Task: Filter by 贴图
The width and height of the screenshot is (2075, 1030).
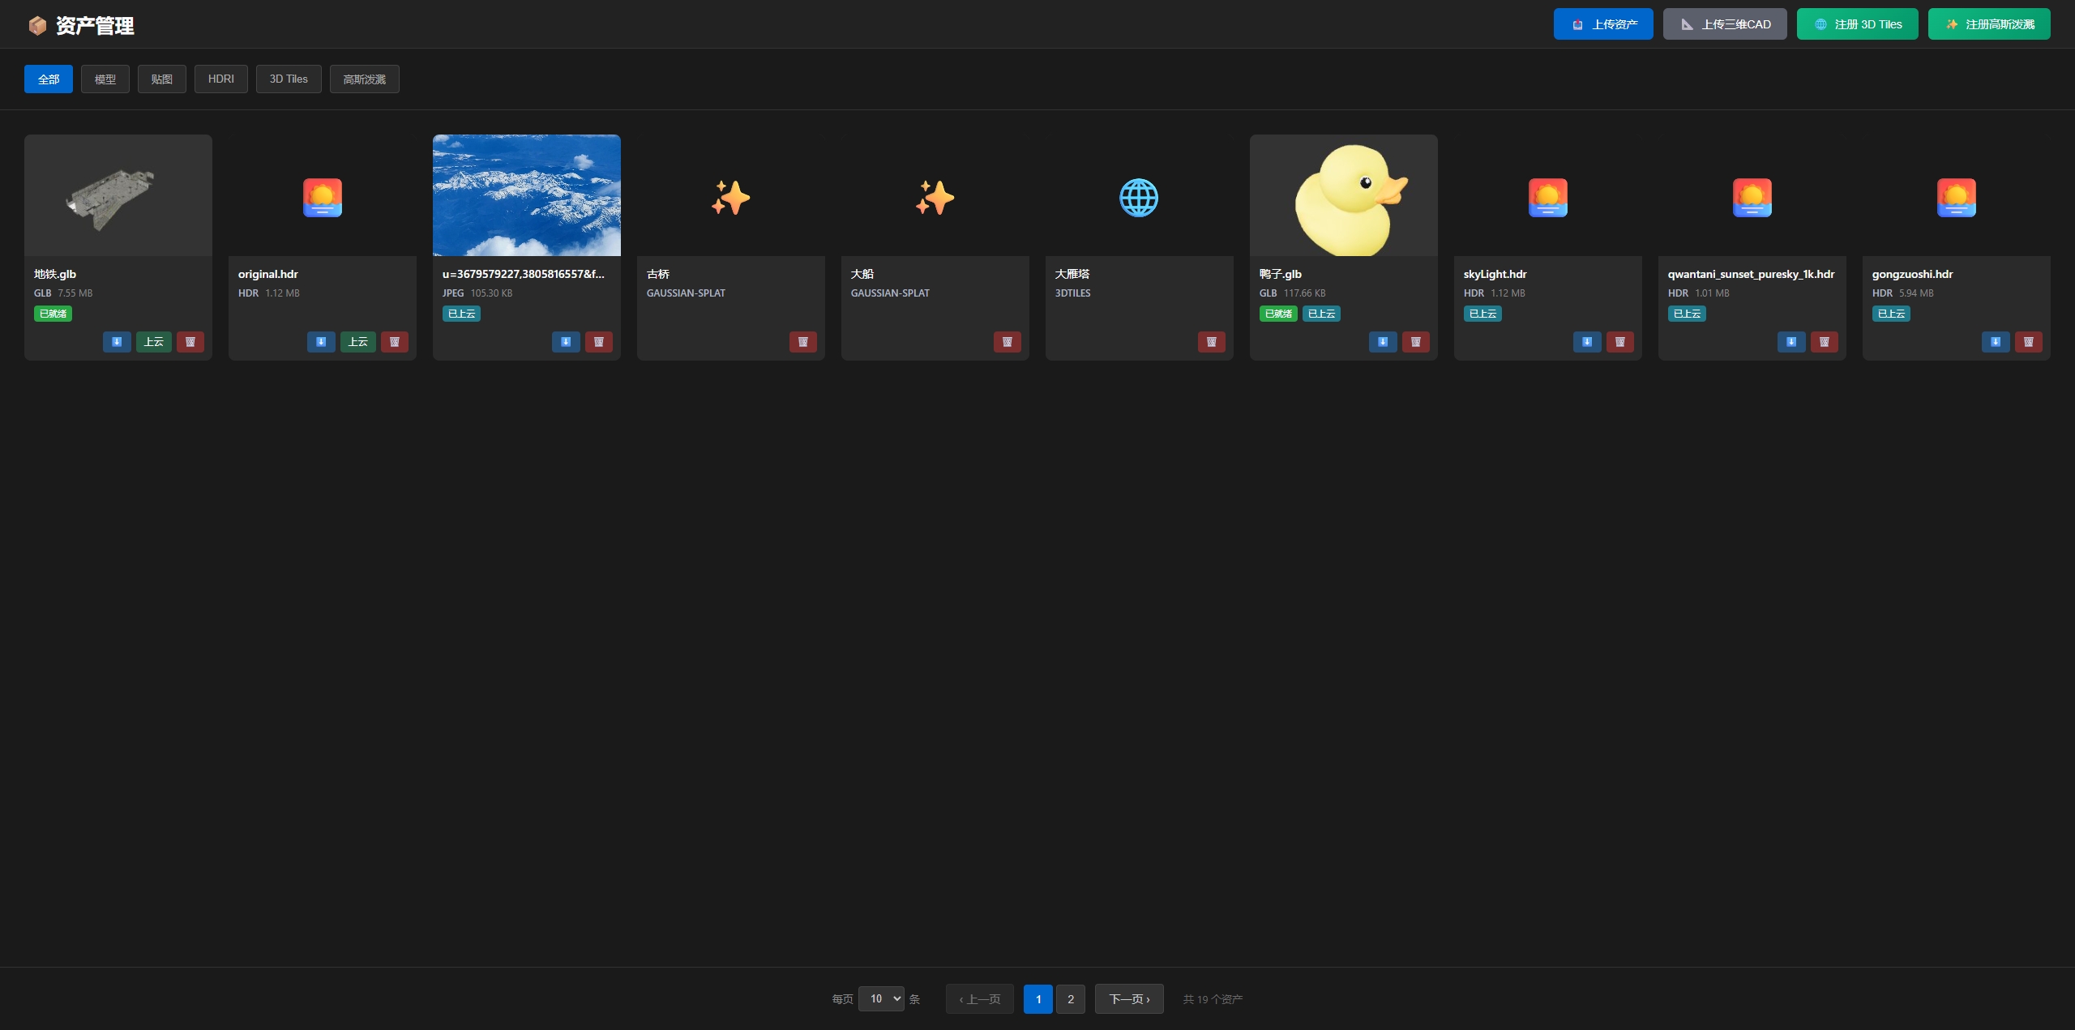Action: point(162,79)
